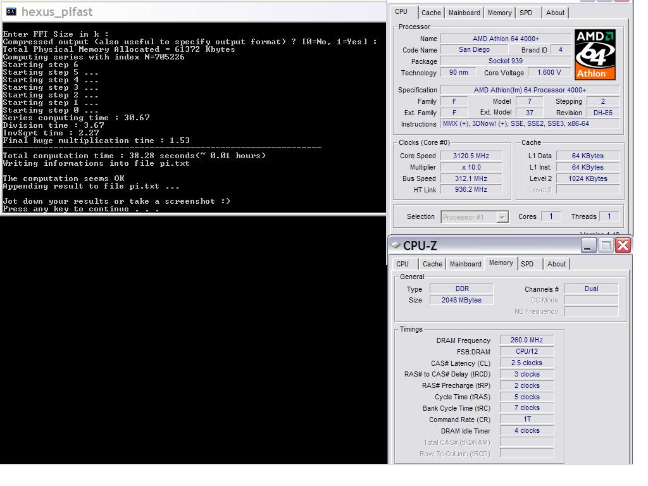Click the memory Type value 'DDR'

pyautogui.click(x=461, y=289)
